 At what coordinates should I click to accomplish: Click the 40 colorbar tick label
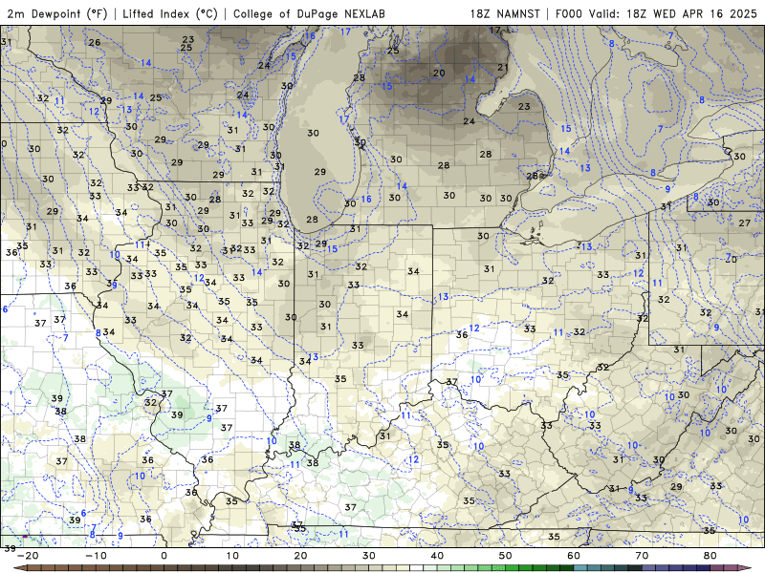(437, 556)
